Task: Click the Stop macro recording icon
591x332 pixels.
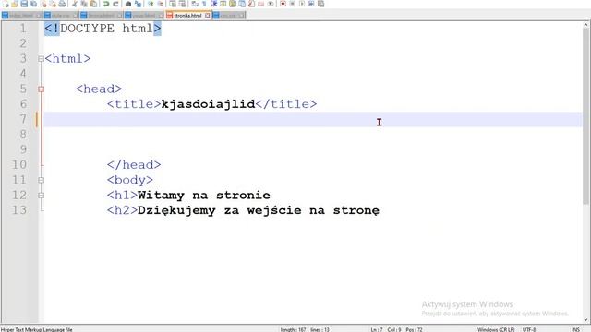Action: 292,4
